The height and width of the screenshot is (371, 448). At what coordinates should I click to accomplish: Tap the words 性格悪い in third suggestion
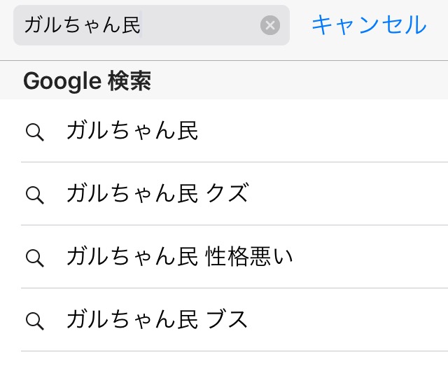coord(249,256)
